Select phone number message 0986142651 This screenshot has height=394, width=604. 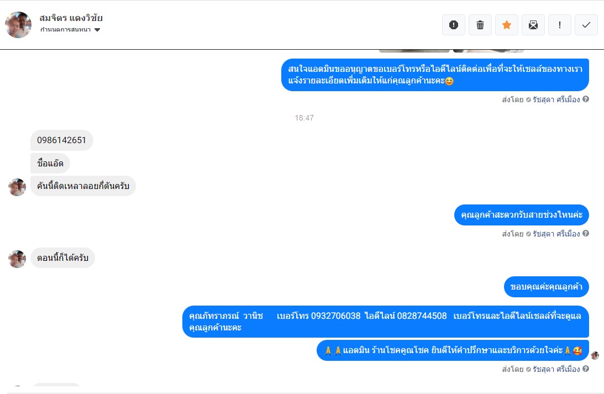tap(62, 140)
